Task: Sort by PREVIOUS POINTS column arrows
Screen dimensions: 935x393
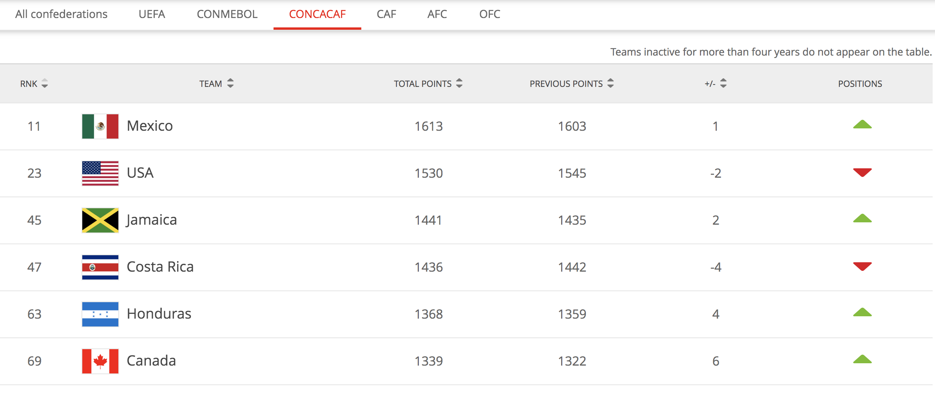Action: click(x=611, y=83)
